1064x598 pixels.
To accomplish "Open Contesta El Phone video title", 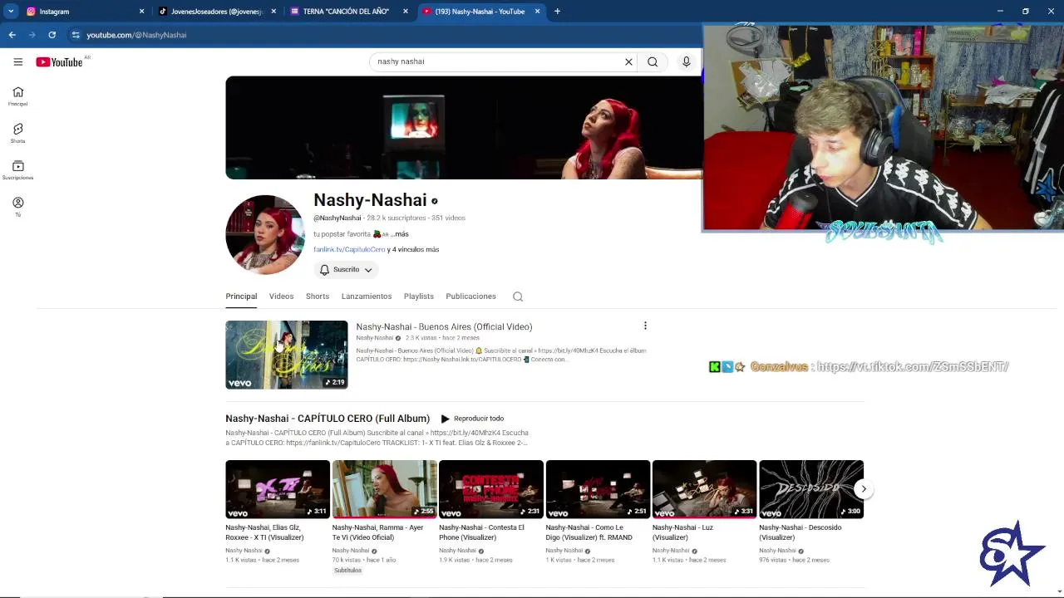I will 481,532.
